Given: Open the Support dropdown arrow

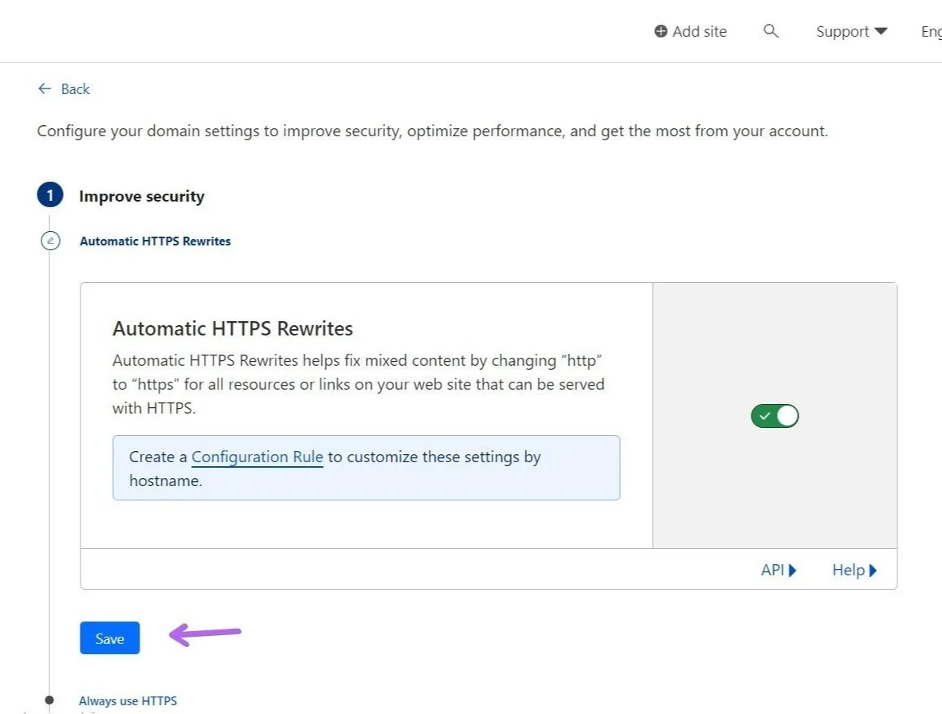Looking at the screenshot, I should [x=881, y=31].
